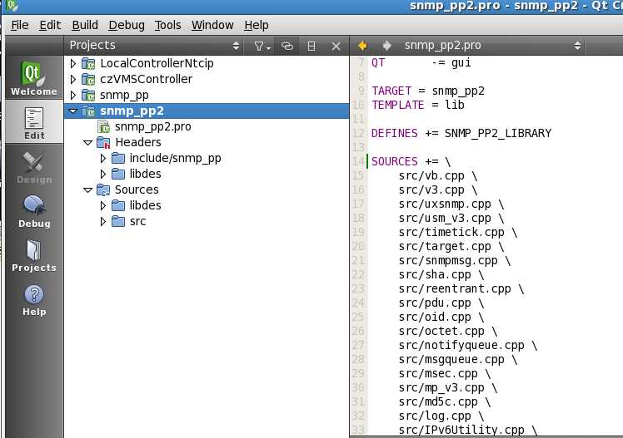Open the Tools menu
This screenshot has width=623, height=438.
[167, 25]
